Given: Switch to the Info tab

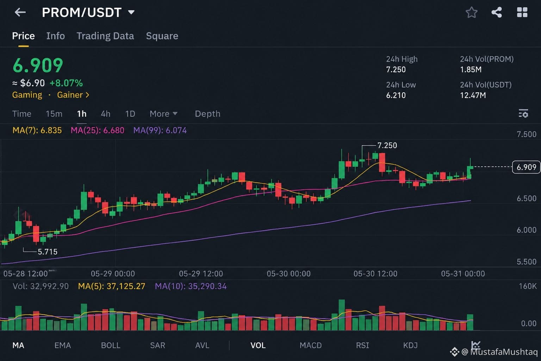Looking at the screenshot, I should [56, 36].
